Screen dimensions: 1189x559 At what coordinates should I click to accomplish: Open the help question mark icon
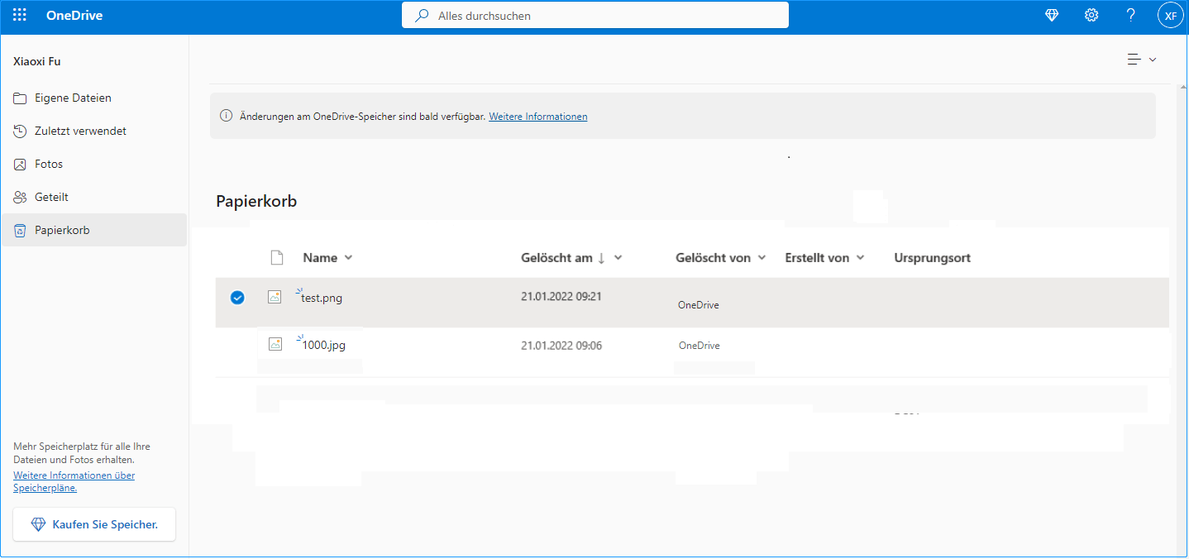point(1131,15)
